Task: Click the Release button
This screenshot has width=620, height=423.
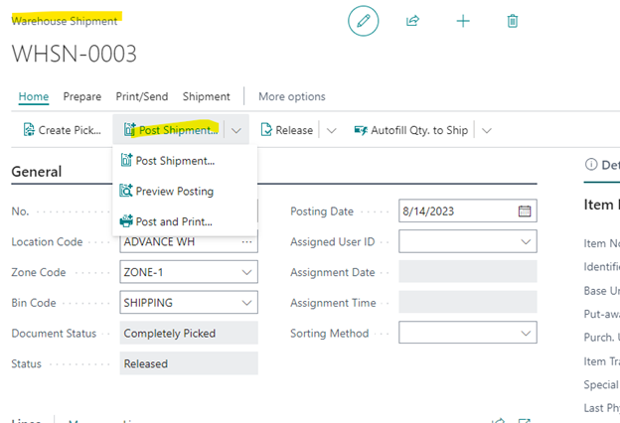Action: point(287,130)
